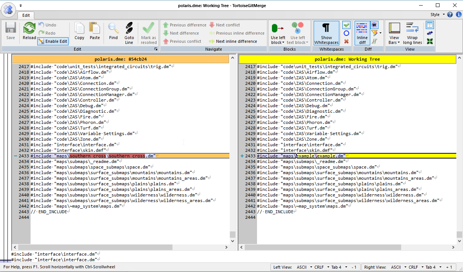The height and width of the screenshot is (272, 463).
Task: Click the blue question mark Help icon
Action: (x=450, y=15)
